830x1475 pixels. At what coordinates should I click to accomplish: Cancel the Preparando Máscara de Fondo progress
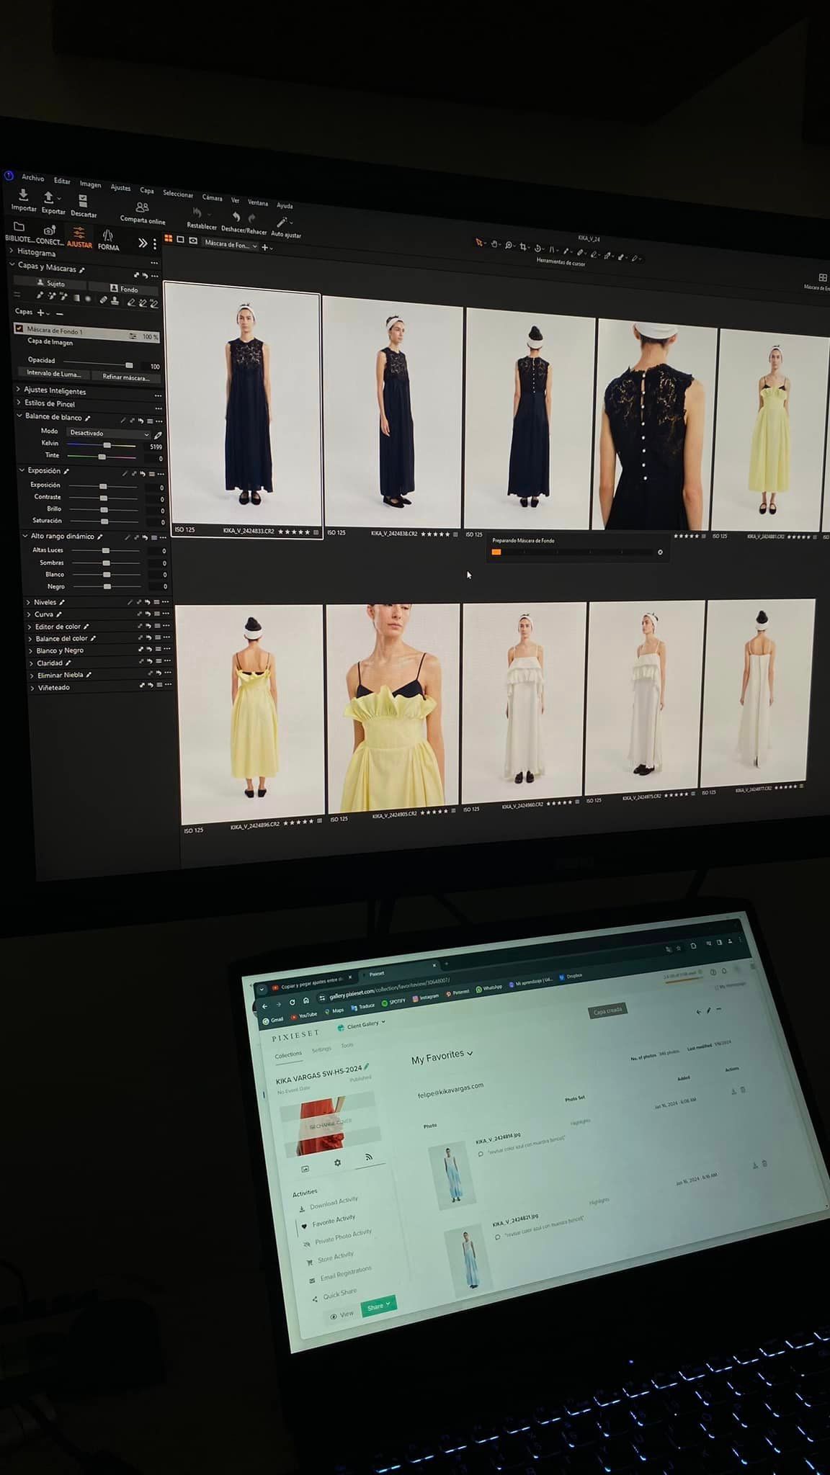[x=660, y=552]
